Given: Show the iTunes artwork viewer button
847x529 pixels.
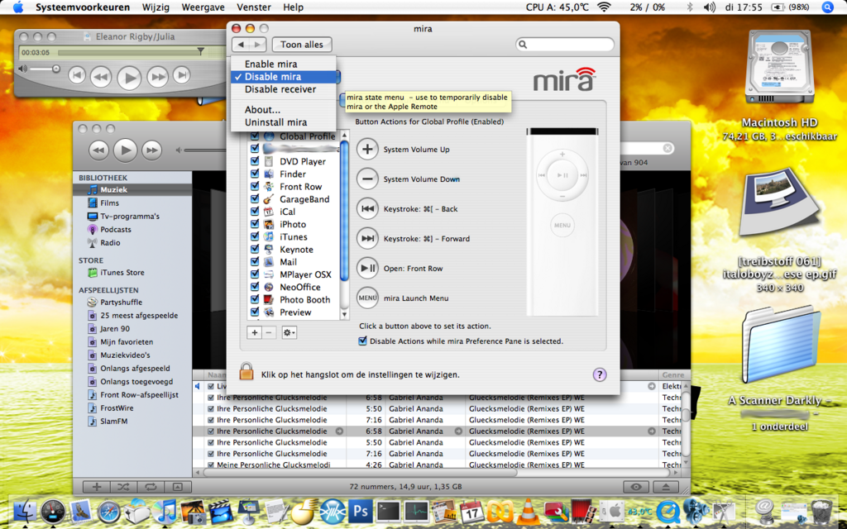Looking at the screenshot, I should [x=178, y=486].
